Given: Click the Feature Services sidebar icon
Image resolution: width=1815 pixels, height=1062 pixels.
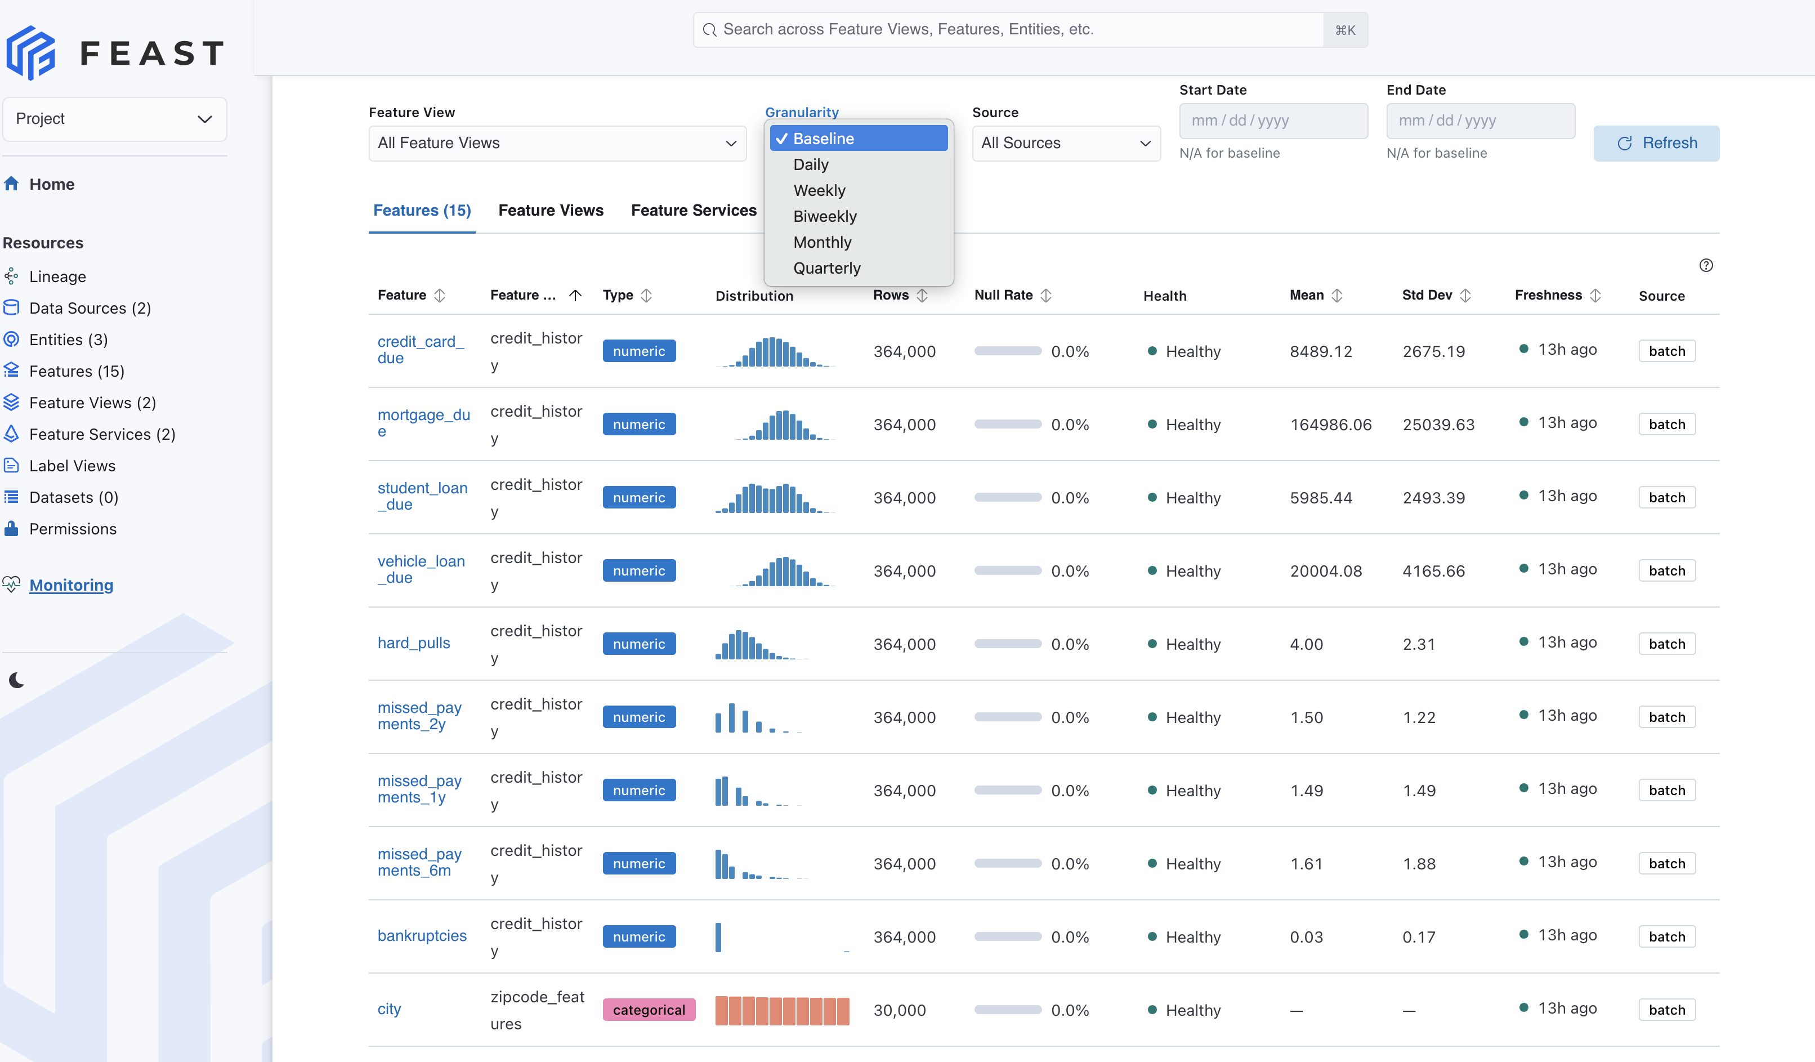Looking at the screenshot, I should 11,434.
